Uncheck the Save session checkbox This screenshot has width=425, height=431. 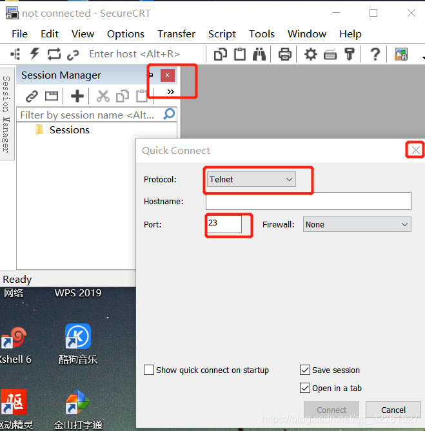(305, 370)
